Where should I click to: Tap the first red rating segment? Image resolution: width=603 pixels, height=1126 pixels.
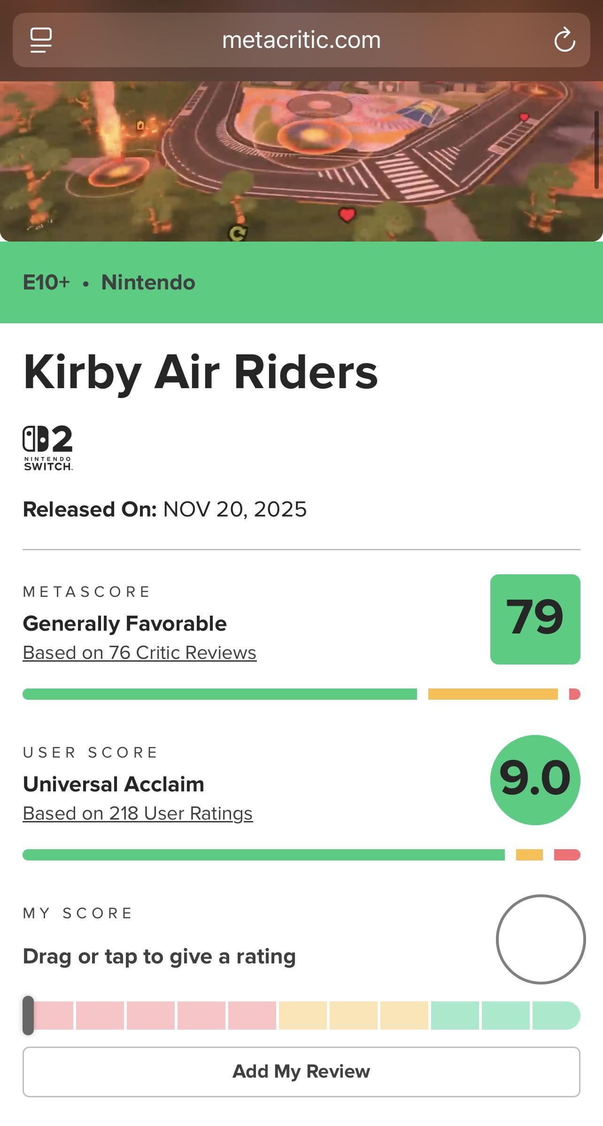coord(52,1015)
